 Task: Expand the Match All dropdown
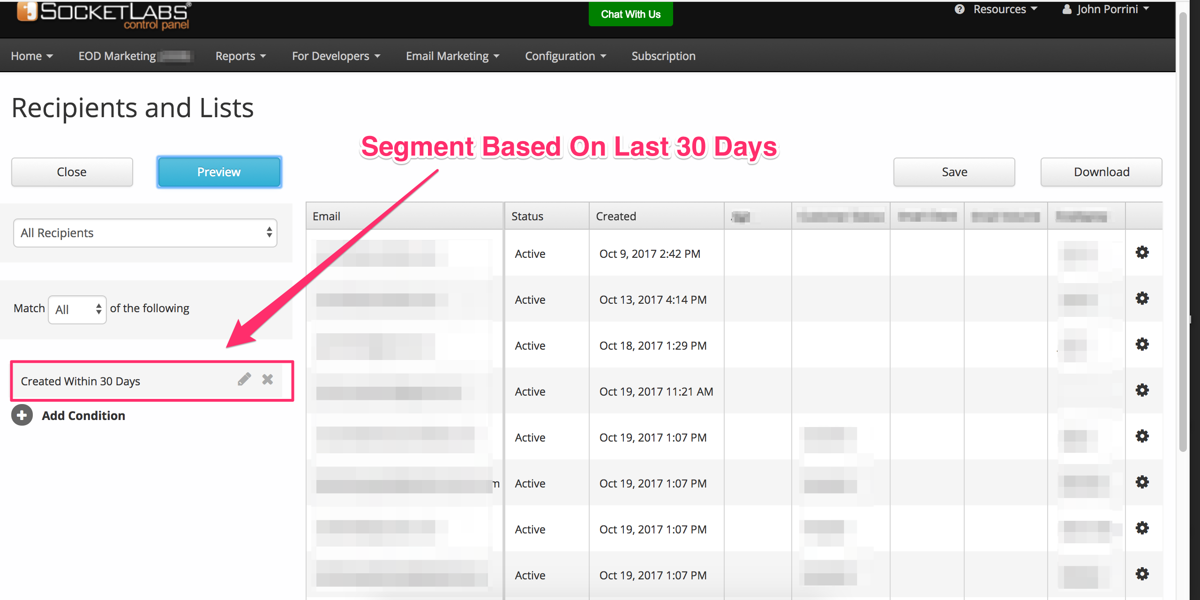[76, 308]
